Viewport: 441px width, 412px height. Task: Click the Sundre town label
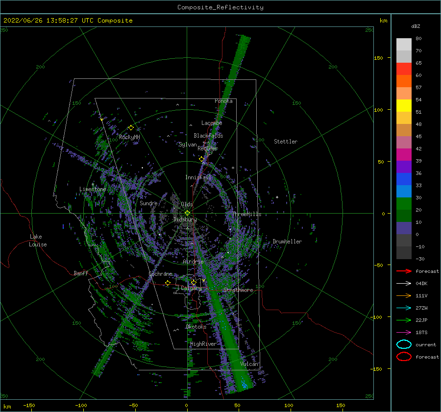click(148, 203)
